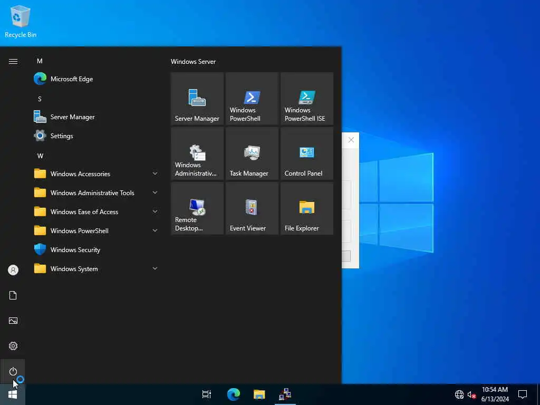Open Settings gear in Start sidebar
Image resolution: width=540 pixels, height=405 pixels.
[x=13, y=346]
